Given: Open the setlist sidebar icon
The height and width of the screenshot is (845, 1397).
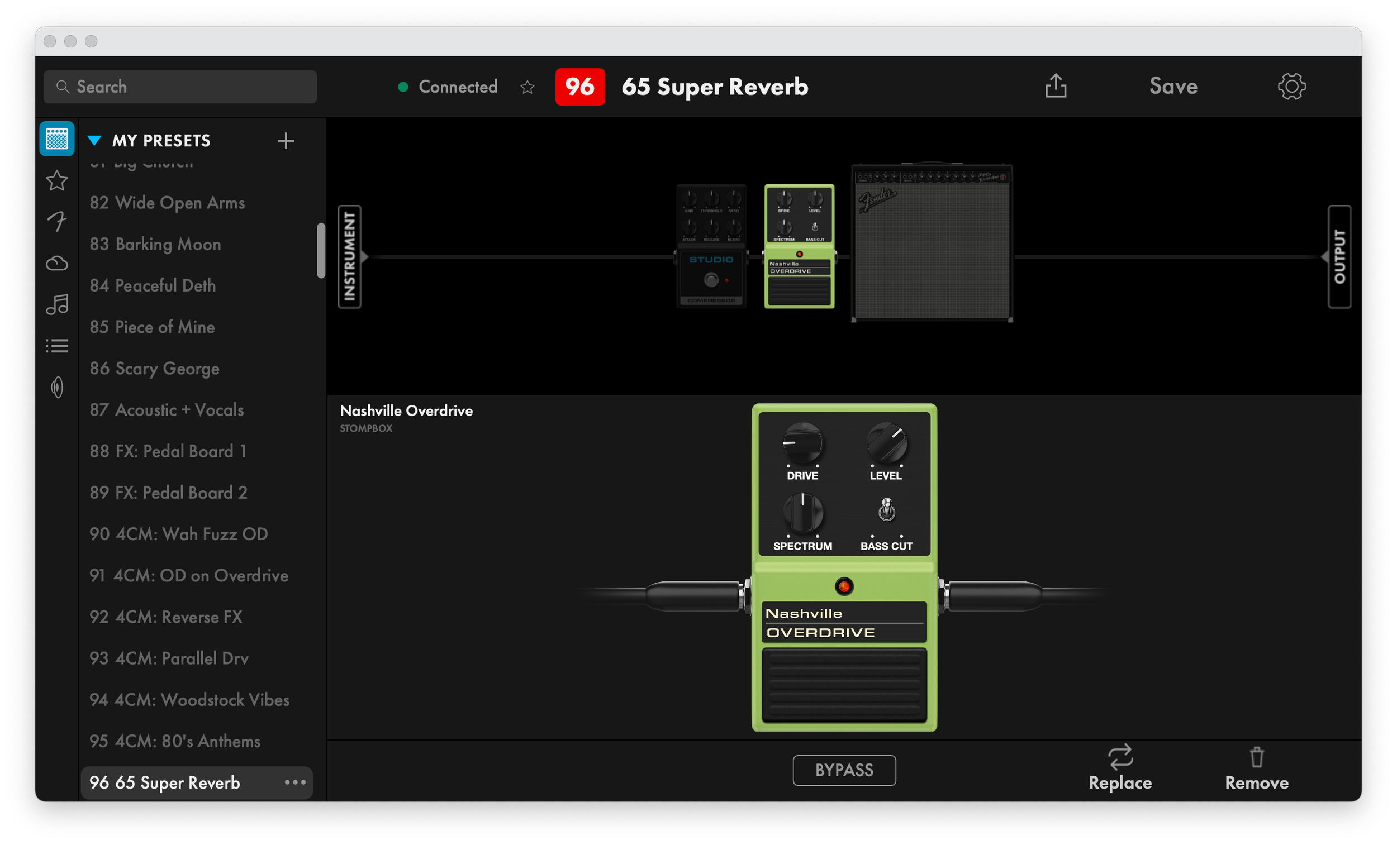Looking at the screenshot, I should point(56,346).
